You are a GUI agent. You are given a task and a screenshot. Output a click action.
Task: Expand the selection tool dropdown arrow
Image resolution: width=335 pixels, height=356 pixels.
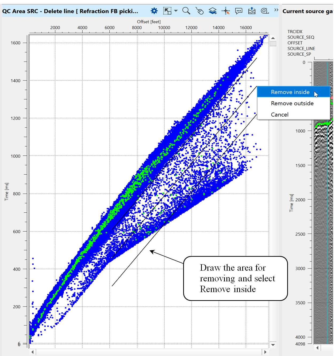176,11
